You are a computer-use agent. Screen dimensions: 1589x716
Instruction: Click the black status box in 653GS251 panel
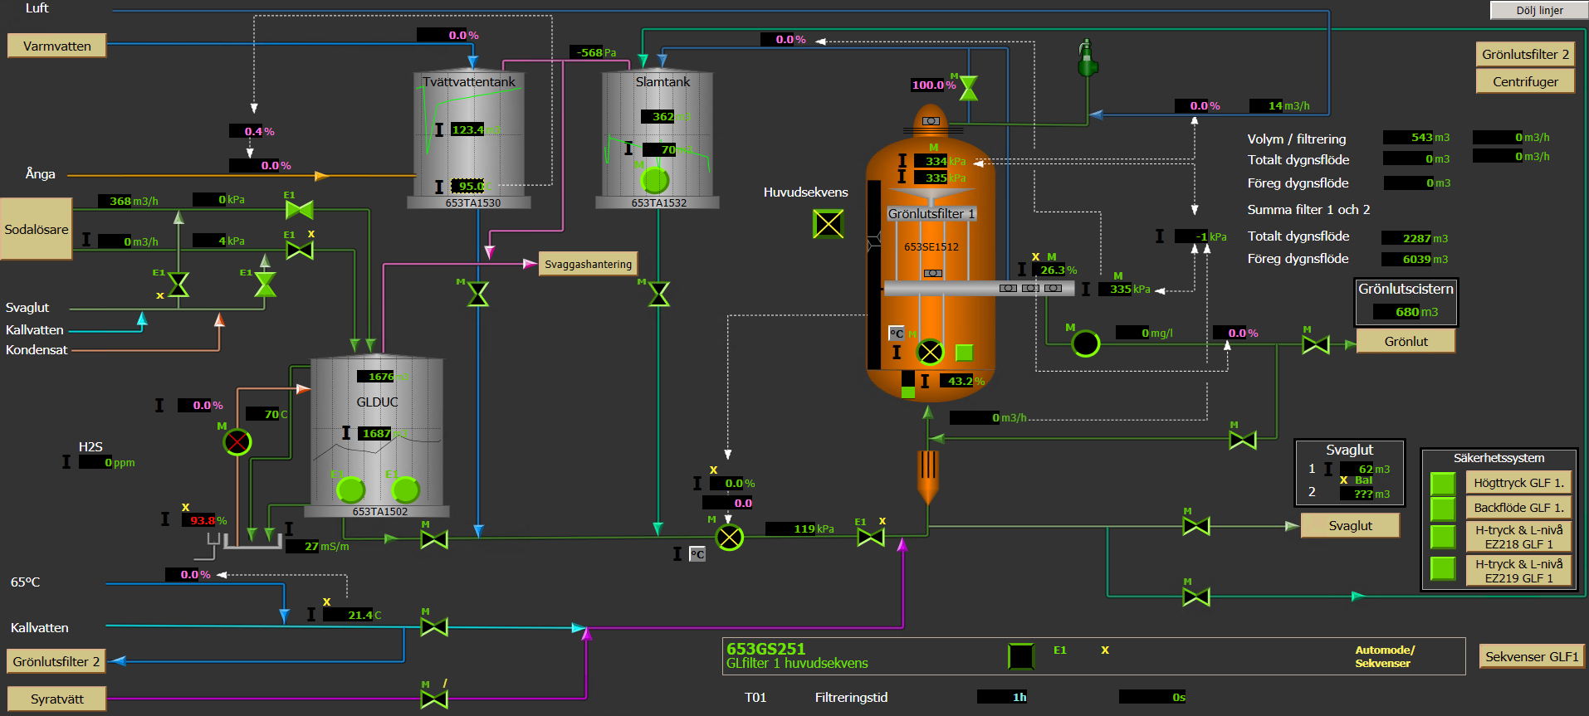click(x=1020, y=656)
